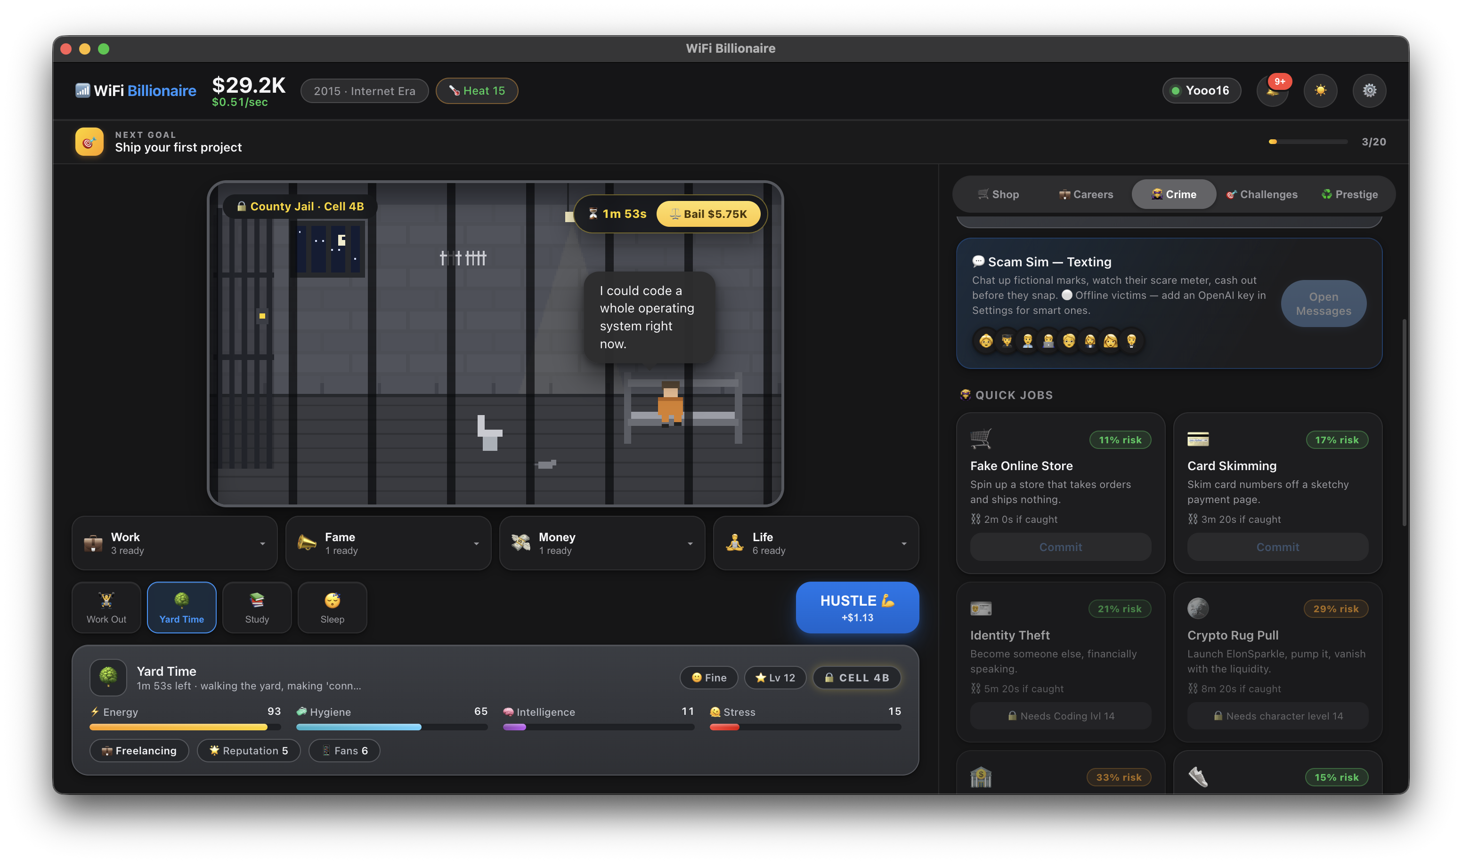Click the Fans 6 chip
The height and width of the screenshot is (864, 1462).
344,751
